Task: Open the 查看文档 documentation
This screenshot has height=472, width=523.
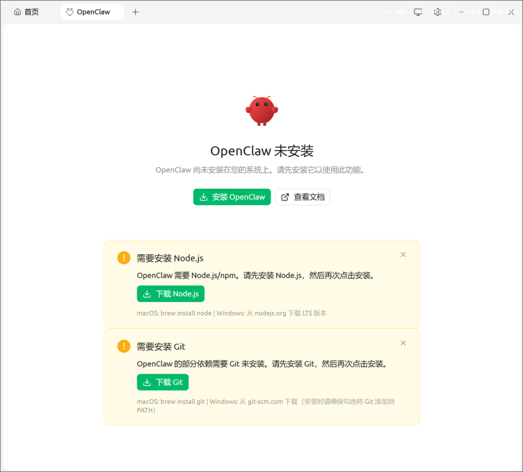Action: click(x=303, y=197)
